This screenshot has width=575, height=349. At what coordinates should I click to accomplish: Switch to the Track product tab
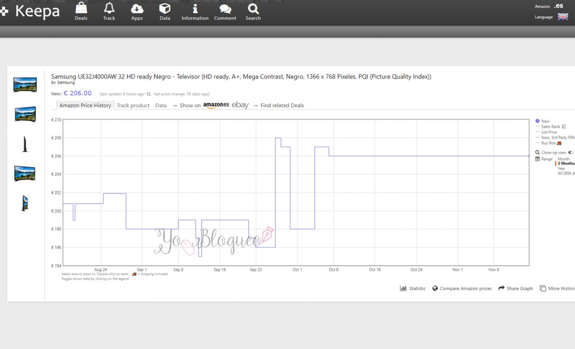tap(133, 105)
